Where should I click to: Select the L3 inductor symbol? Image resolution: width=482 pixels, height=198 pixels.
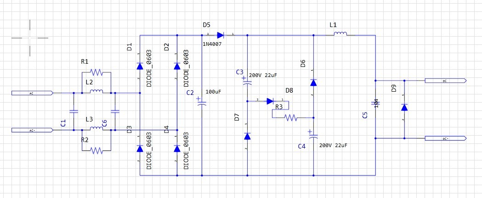click(x=96, y=128)
